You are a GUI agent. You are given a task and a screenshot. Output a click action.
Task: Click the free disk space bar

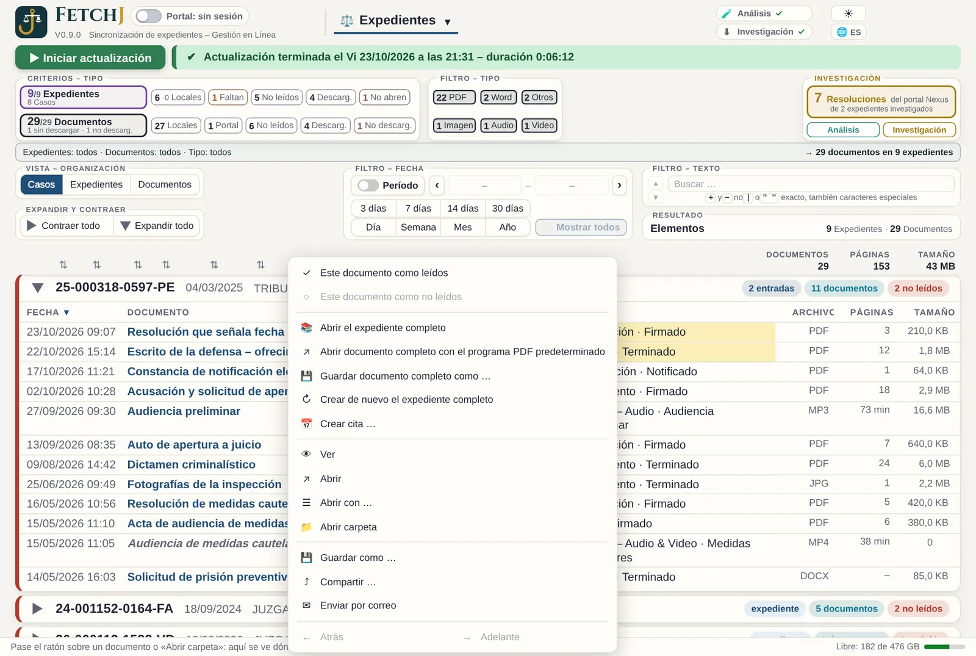pyautogui.click(x=944, y=647)
